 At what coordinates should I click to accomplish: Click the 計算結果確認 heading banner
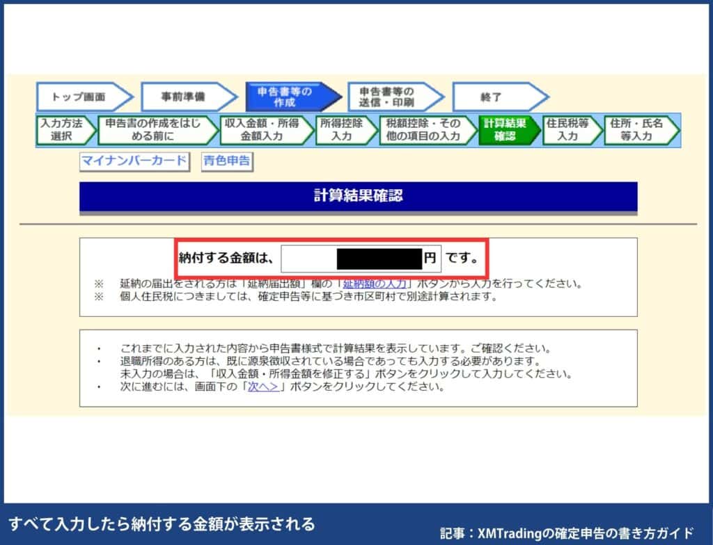pyautogui.click(x=359, y=196)
